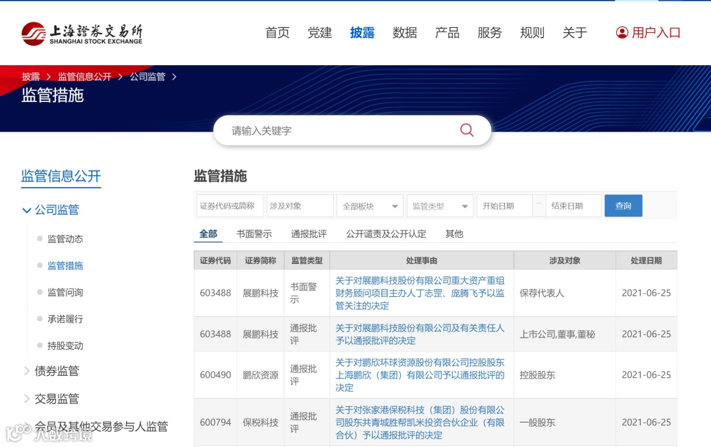Open the 全部板块 dropdown
Image resolution: width=711 pixels, height=447 pixels.
[x=370, y=206]
